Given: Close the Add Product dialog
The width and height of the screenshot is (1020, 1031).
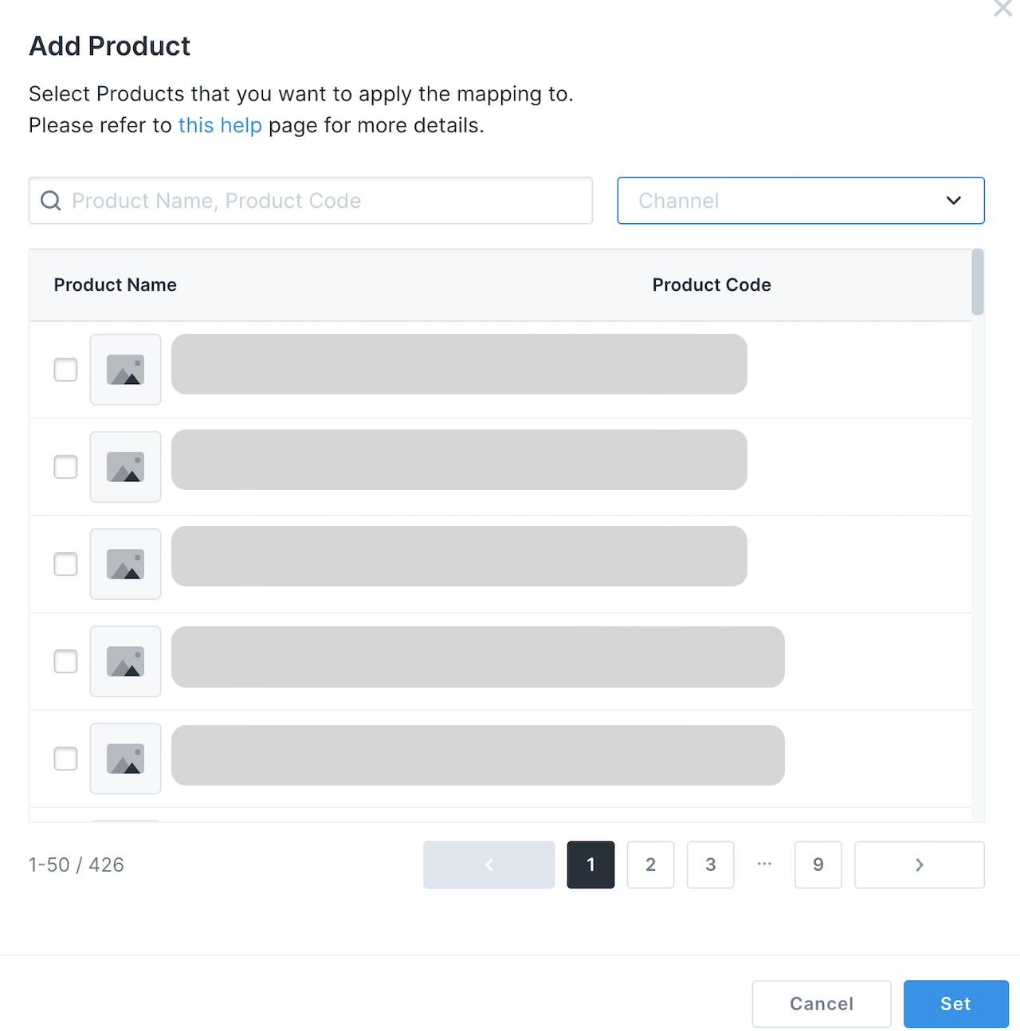Looking at the screenshot, I should (x=1002, y=9).
